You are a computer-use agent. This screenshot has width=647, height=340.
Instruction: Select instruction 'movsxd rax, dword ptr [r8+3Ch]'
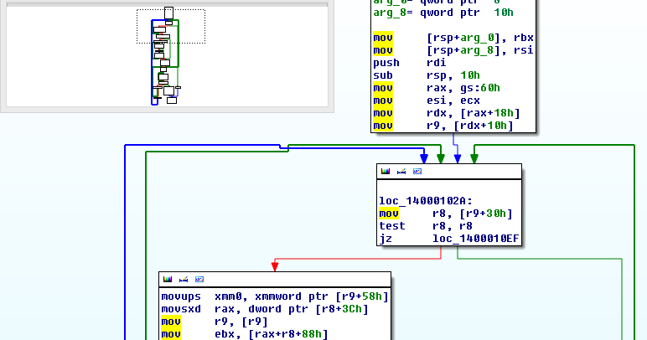(265, 309)
